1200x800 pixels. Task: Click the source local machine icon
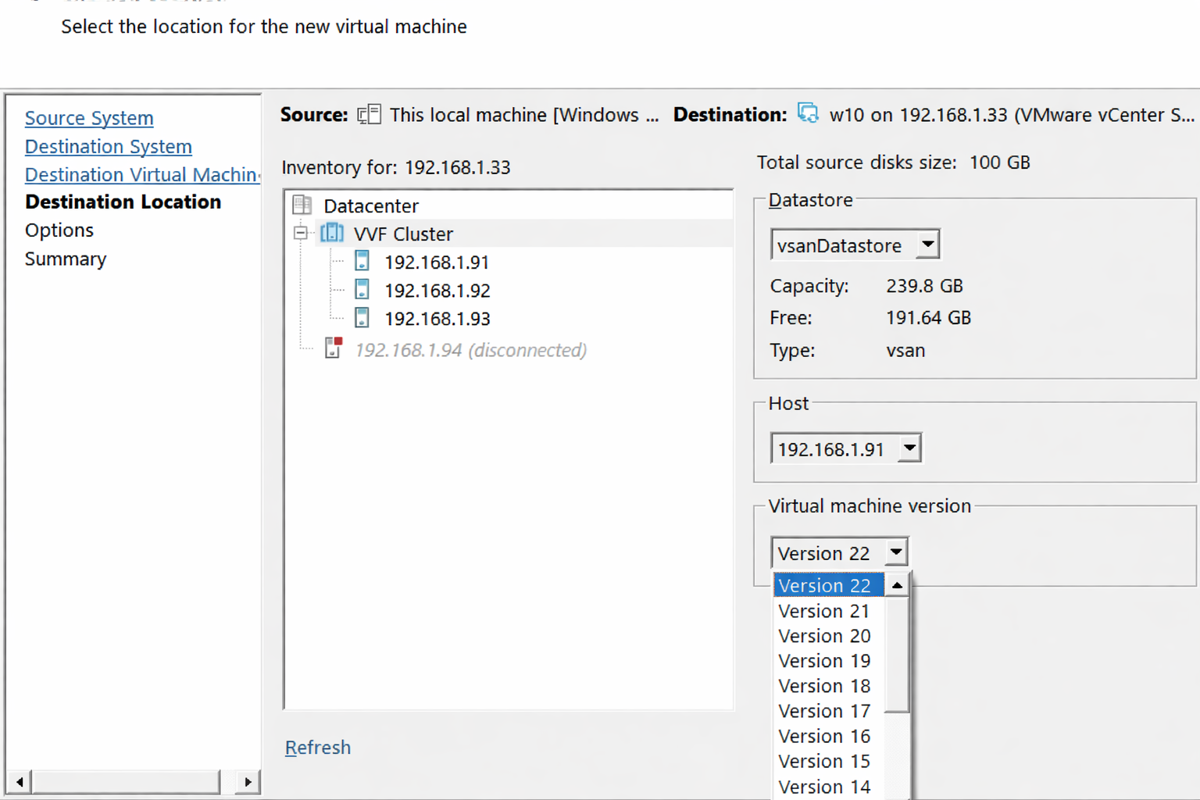(x=369, y=115)
